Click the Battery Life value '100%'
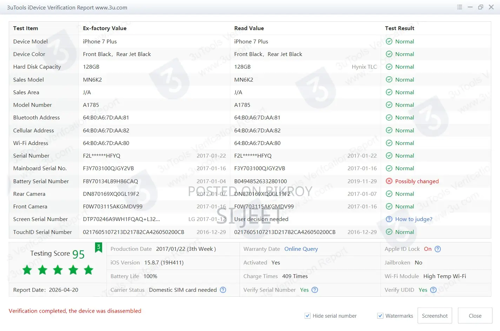This screenshot has height=331, width=500. point(150,276)
